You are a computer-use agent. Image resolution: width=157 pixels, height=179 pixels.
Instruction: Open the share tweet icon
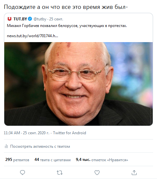(x=134, y=172)
